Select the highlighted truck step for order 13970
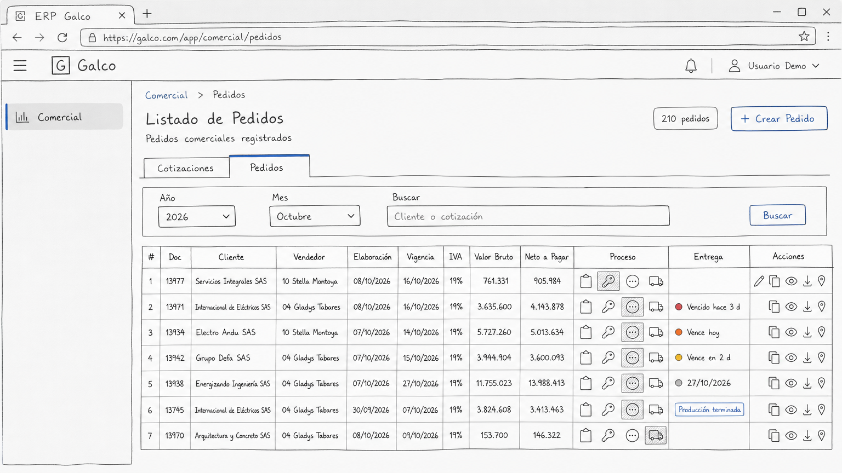The height and width of the screenshot is (473, 842). (656, 436)
